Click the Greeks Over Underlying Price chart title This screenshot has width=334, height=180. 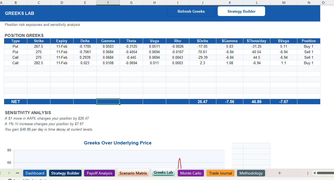coord(118,143)
